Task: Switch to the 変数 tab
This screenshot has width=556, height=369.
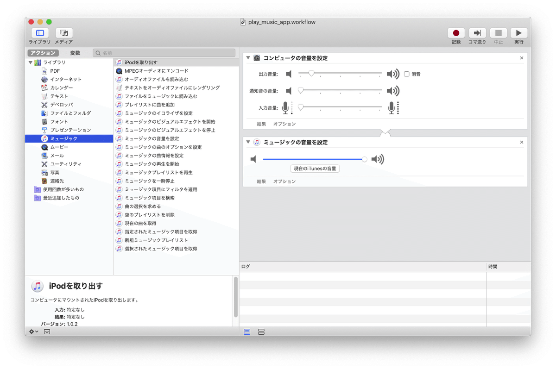Action: tap(75, 52)
